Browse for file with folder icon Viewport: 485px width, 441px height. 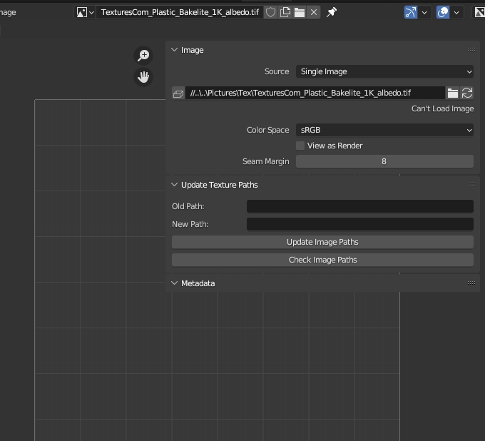pos(453,93)
